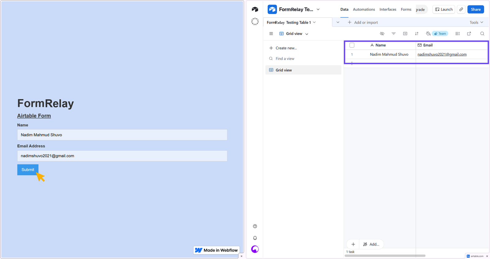Screen dimensions: 490x259
Task: Open the table list chevron next to Add or import
Action: click(x=338, y=22)
